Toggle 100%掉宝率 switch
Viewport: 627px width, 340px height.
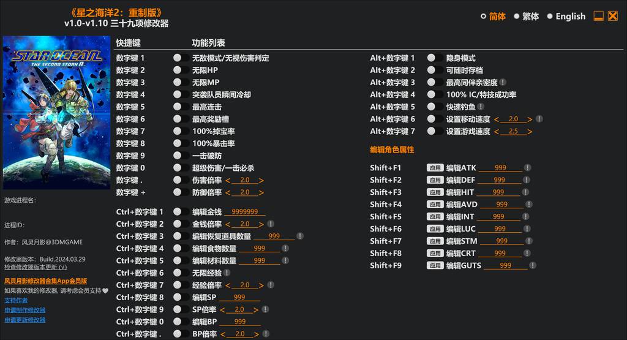(181, 131)
